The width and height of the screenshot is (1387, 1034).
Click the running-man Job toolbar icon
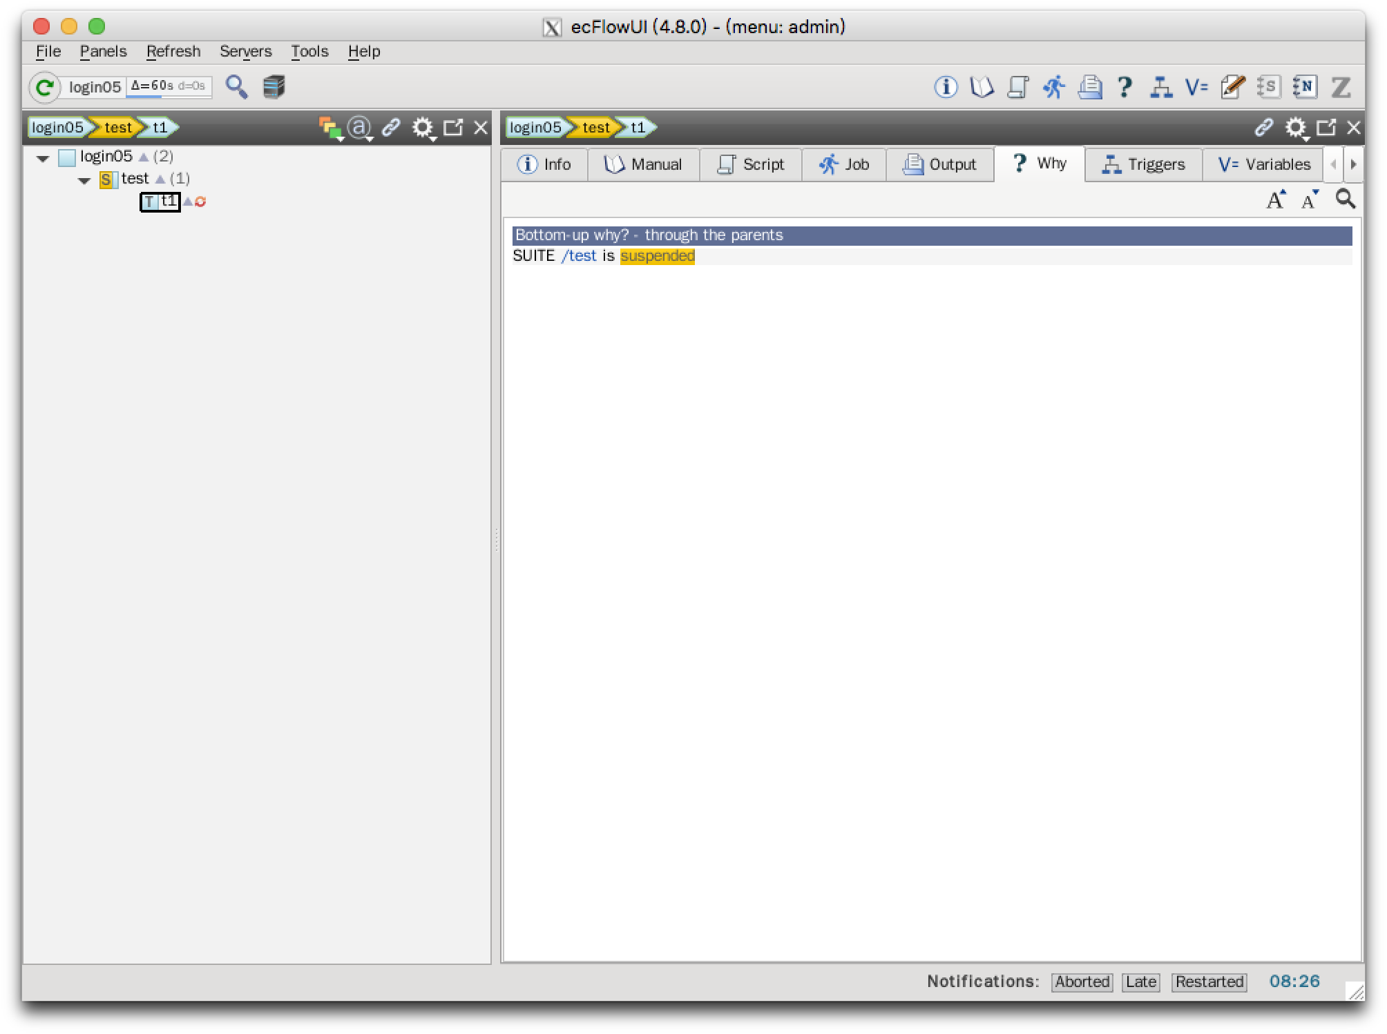click(x=1053, y=87)
